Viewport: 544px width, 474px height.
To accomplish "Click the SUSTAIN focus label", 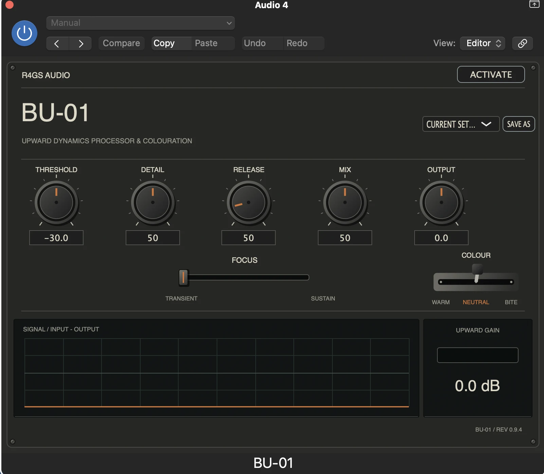I will (323, 298).
